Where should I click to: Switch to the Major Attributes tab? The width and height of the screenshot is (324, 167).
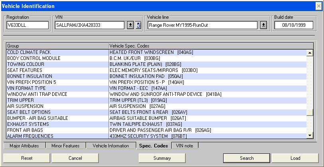click(24, 146)
